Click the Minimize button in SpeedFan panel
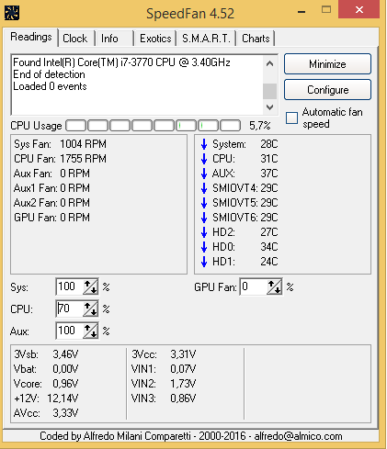The width and height of the screenshot is (387, 449). (x=327, y=64)
